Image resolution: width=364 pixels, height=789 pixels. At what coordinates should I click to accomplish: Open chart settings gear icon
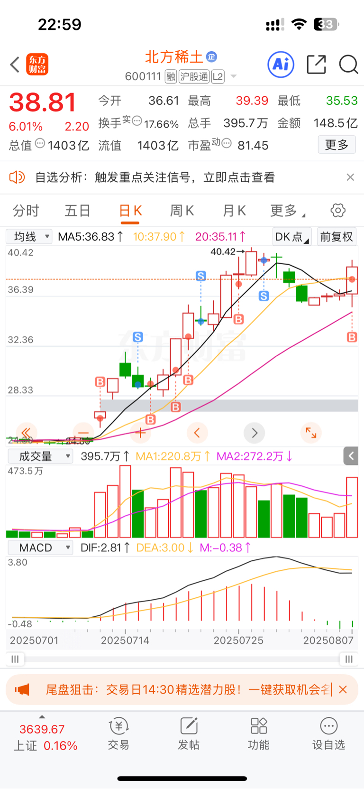tap(338, 210)
